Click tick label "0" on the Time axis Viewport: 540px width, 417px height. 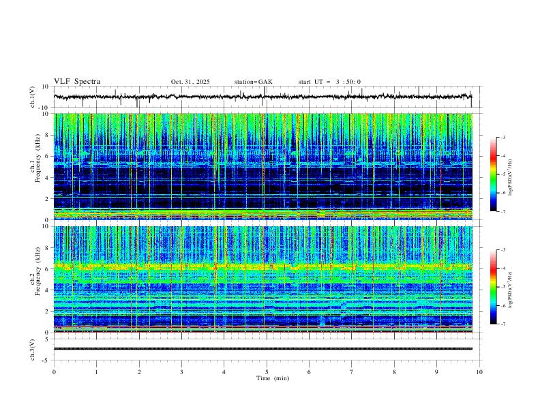coord(54,372)
